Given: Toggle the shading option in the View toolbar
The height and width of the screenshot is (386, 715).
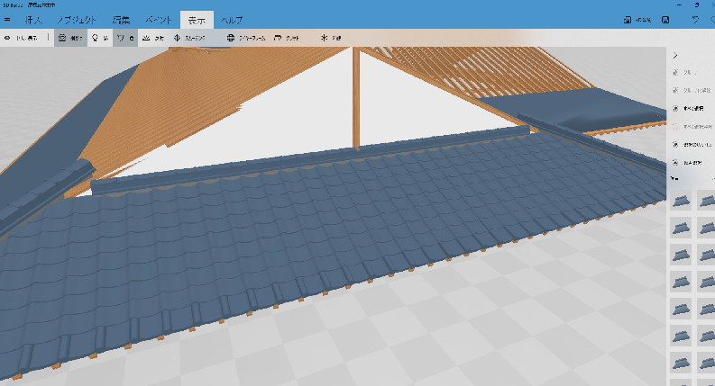Looking at the screenshot, I should coord(70,38).
